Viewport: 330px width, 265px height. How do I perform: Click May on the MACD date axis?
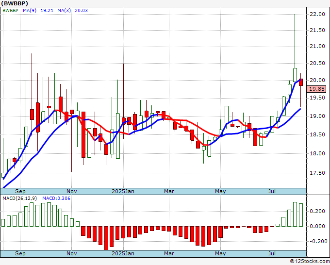220,253
